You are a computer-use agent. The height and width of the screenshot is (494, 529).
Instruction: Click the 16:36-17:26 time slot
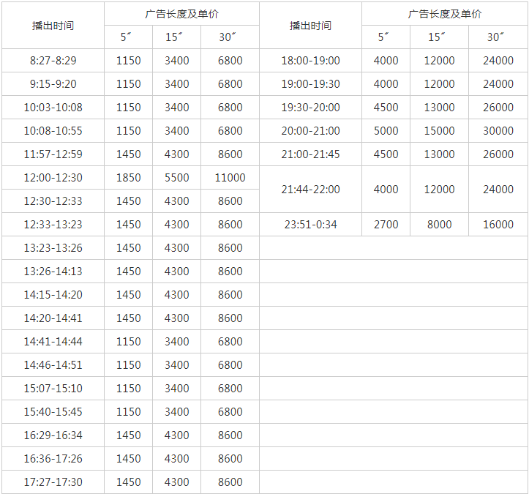click(53, 459)
